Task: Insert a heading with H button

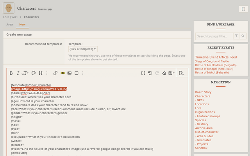Action: point(41,73)
